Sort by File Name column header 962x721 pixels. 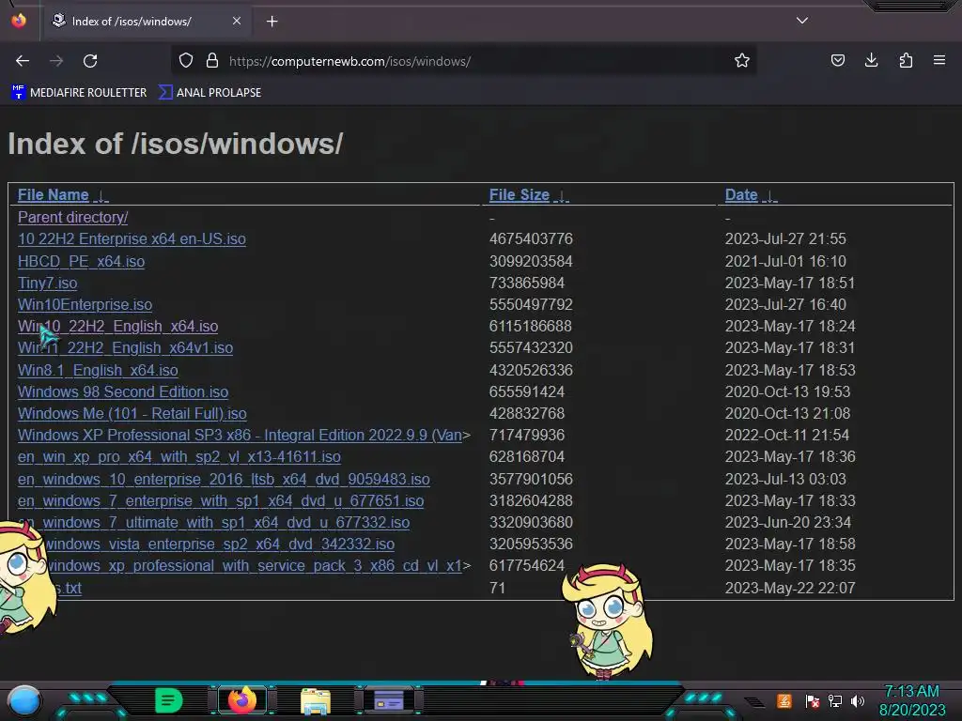[54, 195]
